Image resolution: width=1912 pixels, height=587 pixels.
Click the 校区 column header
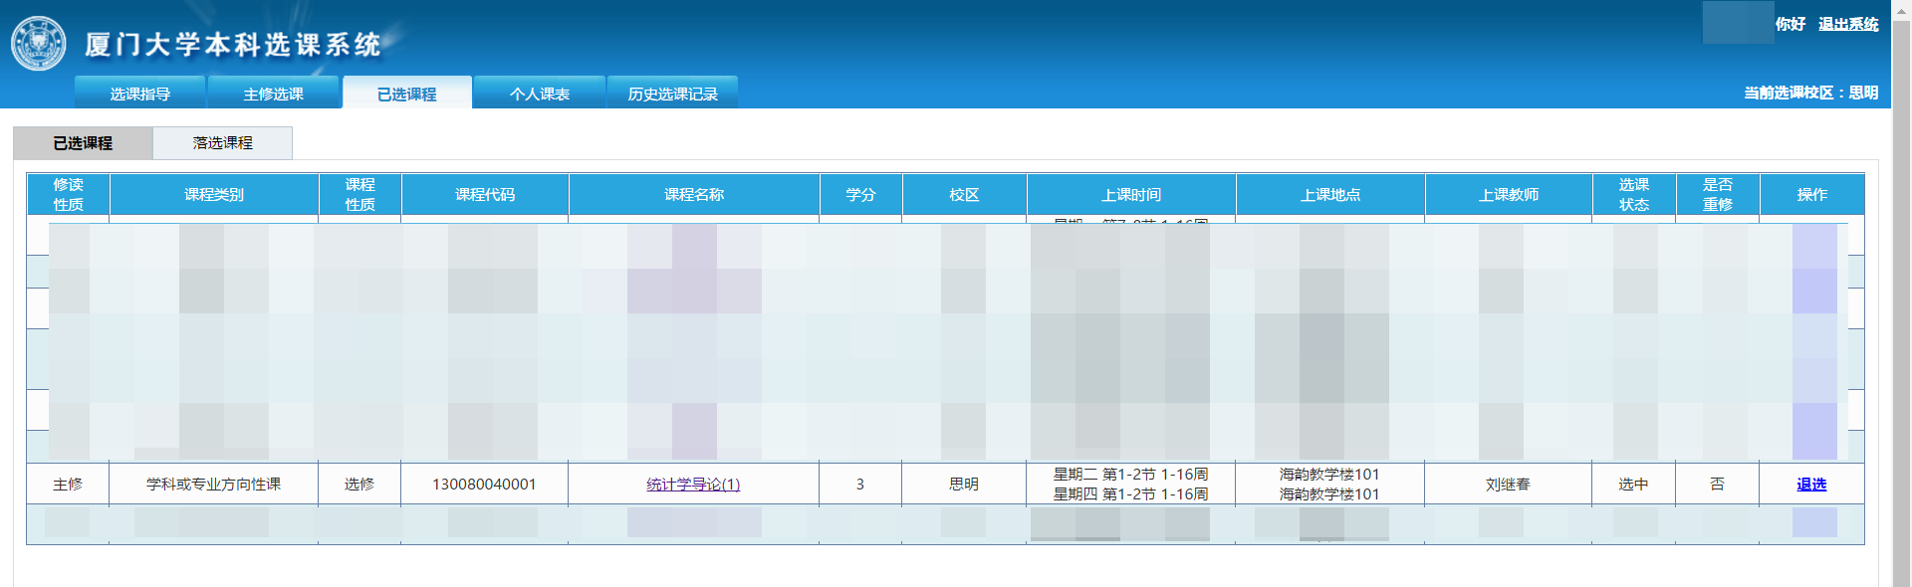pyautogui.click(x=964, y=194)
